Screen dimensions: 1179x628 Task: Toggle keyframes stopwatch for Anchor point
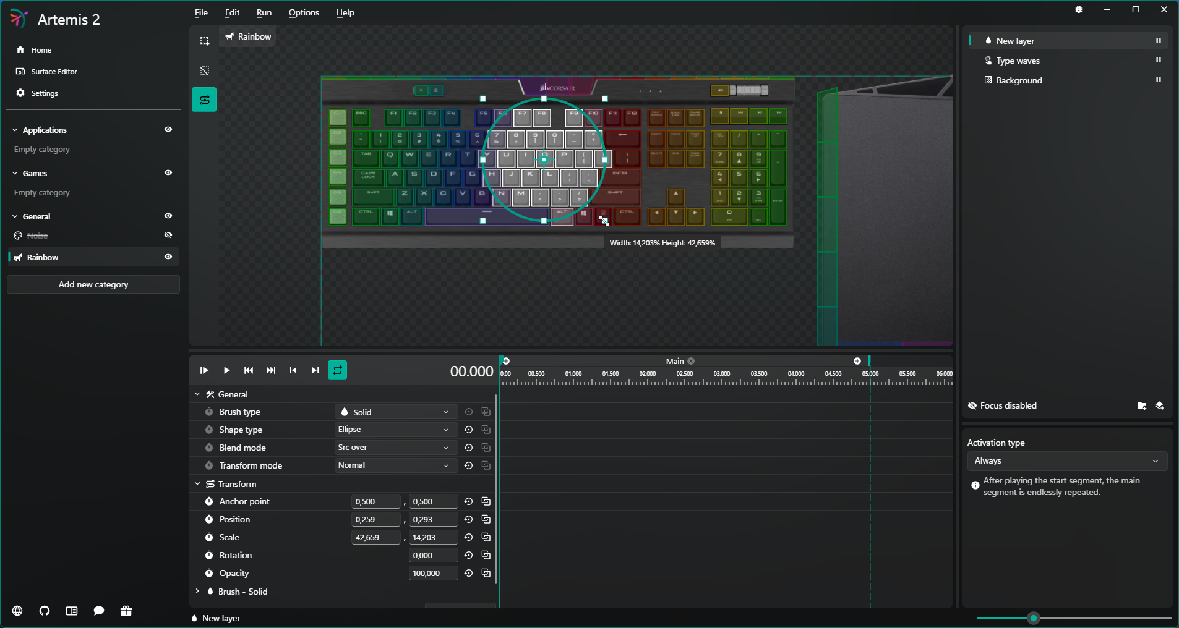coord(209,501)
